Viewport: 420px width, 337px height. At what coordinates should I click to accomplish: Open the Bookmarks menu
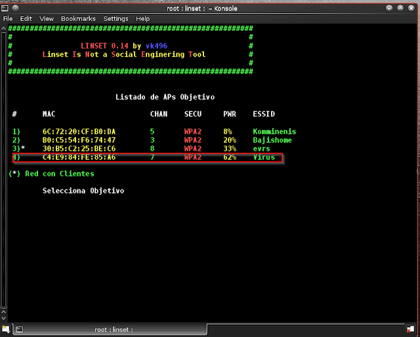(78, 19)
